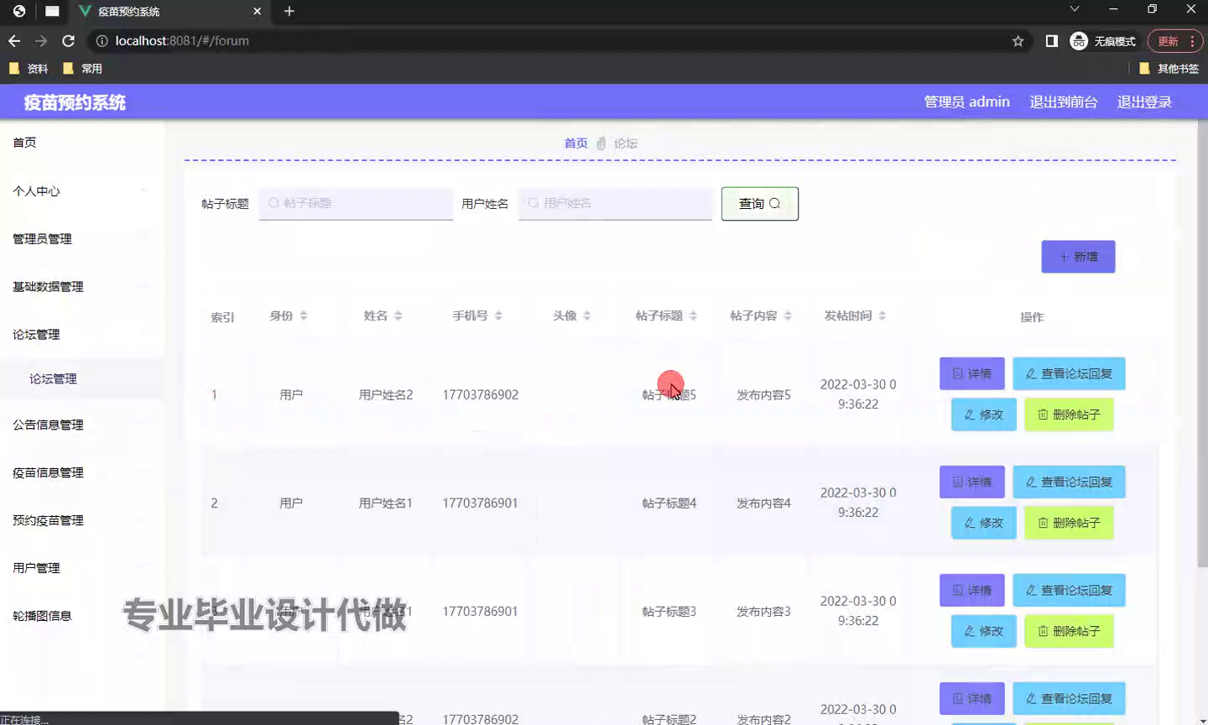Click 修改 for the 帖子标题4 row
This screenshot has height=725, width=1208.
pos(983,523)
